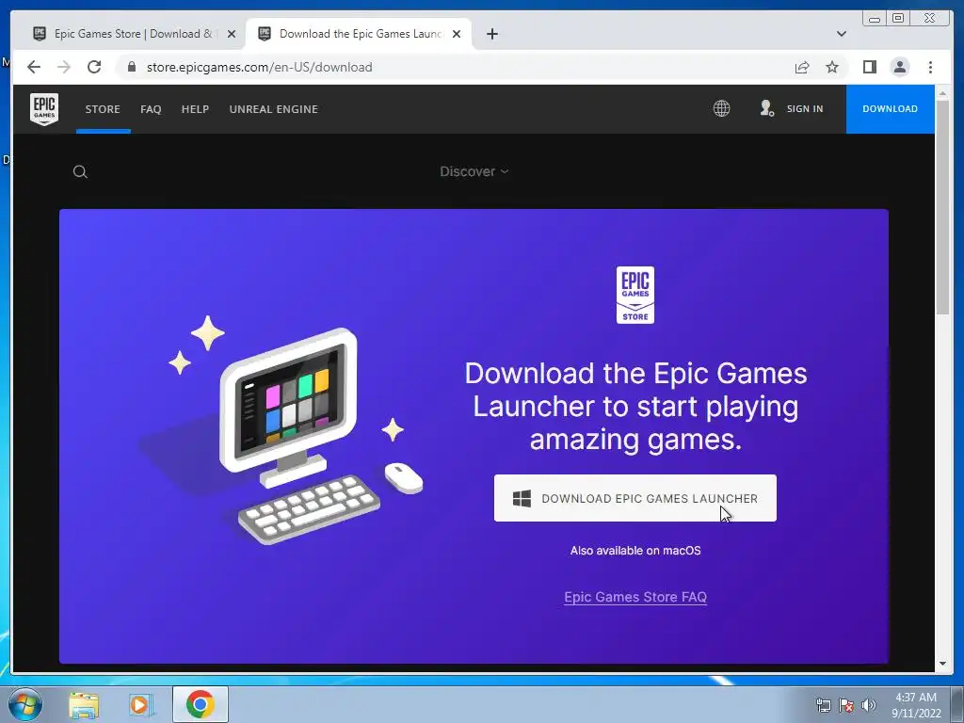Screen dimensions: 964x723
Task: Open the HELP navigation item
Action: (x=195, y=109)
